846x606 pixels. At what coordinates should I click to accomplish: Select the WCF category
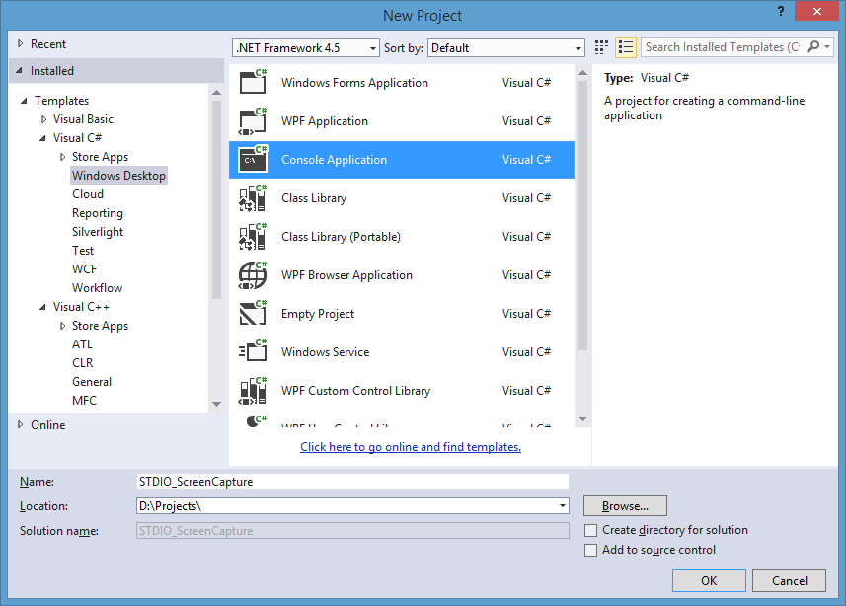(x=85, y=269)
